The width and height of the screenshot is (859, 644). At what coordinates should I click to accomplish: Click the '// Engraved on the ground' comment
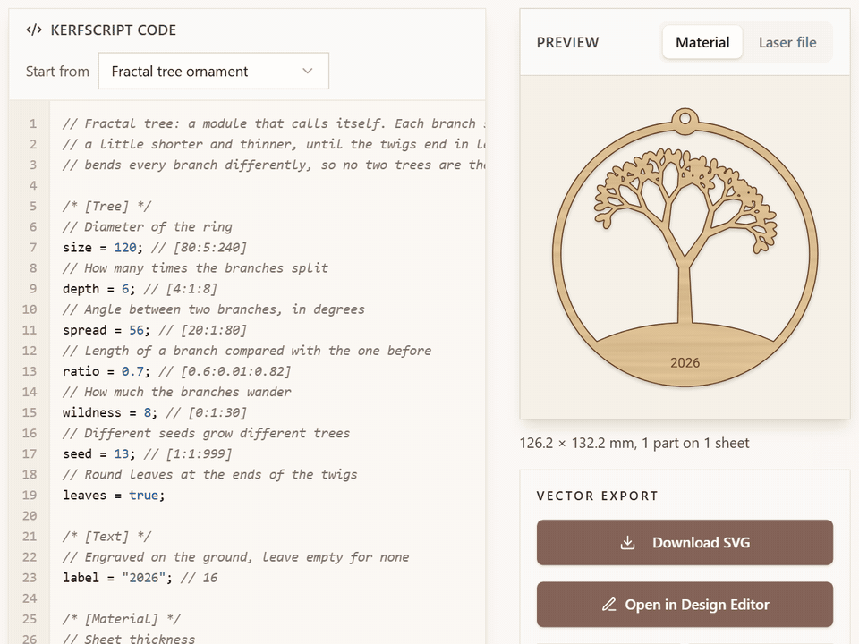[236, 557]
